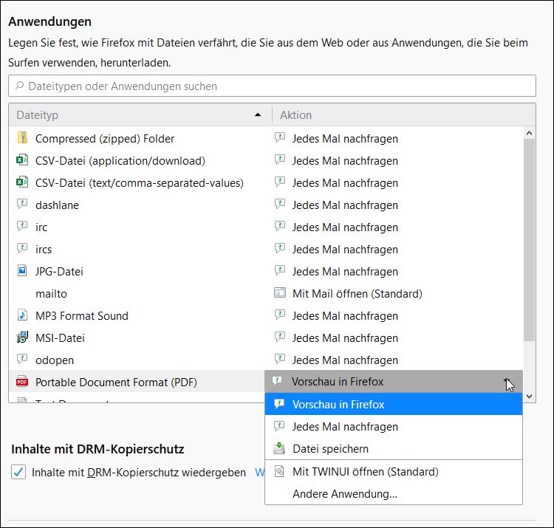554x528 pixels.
Task: Click the list scrollbar down arrow
Action: (529, 397)
